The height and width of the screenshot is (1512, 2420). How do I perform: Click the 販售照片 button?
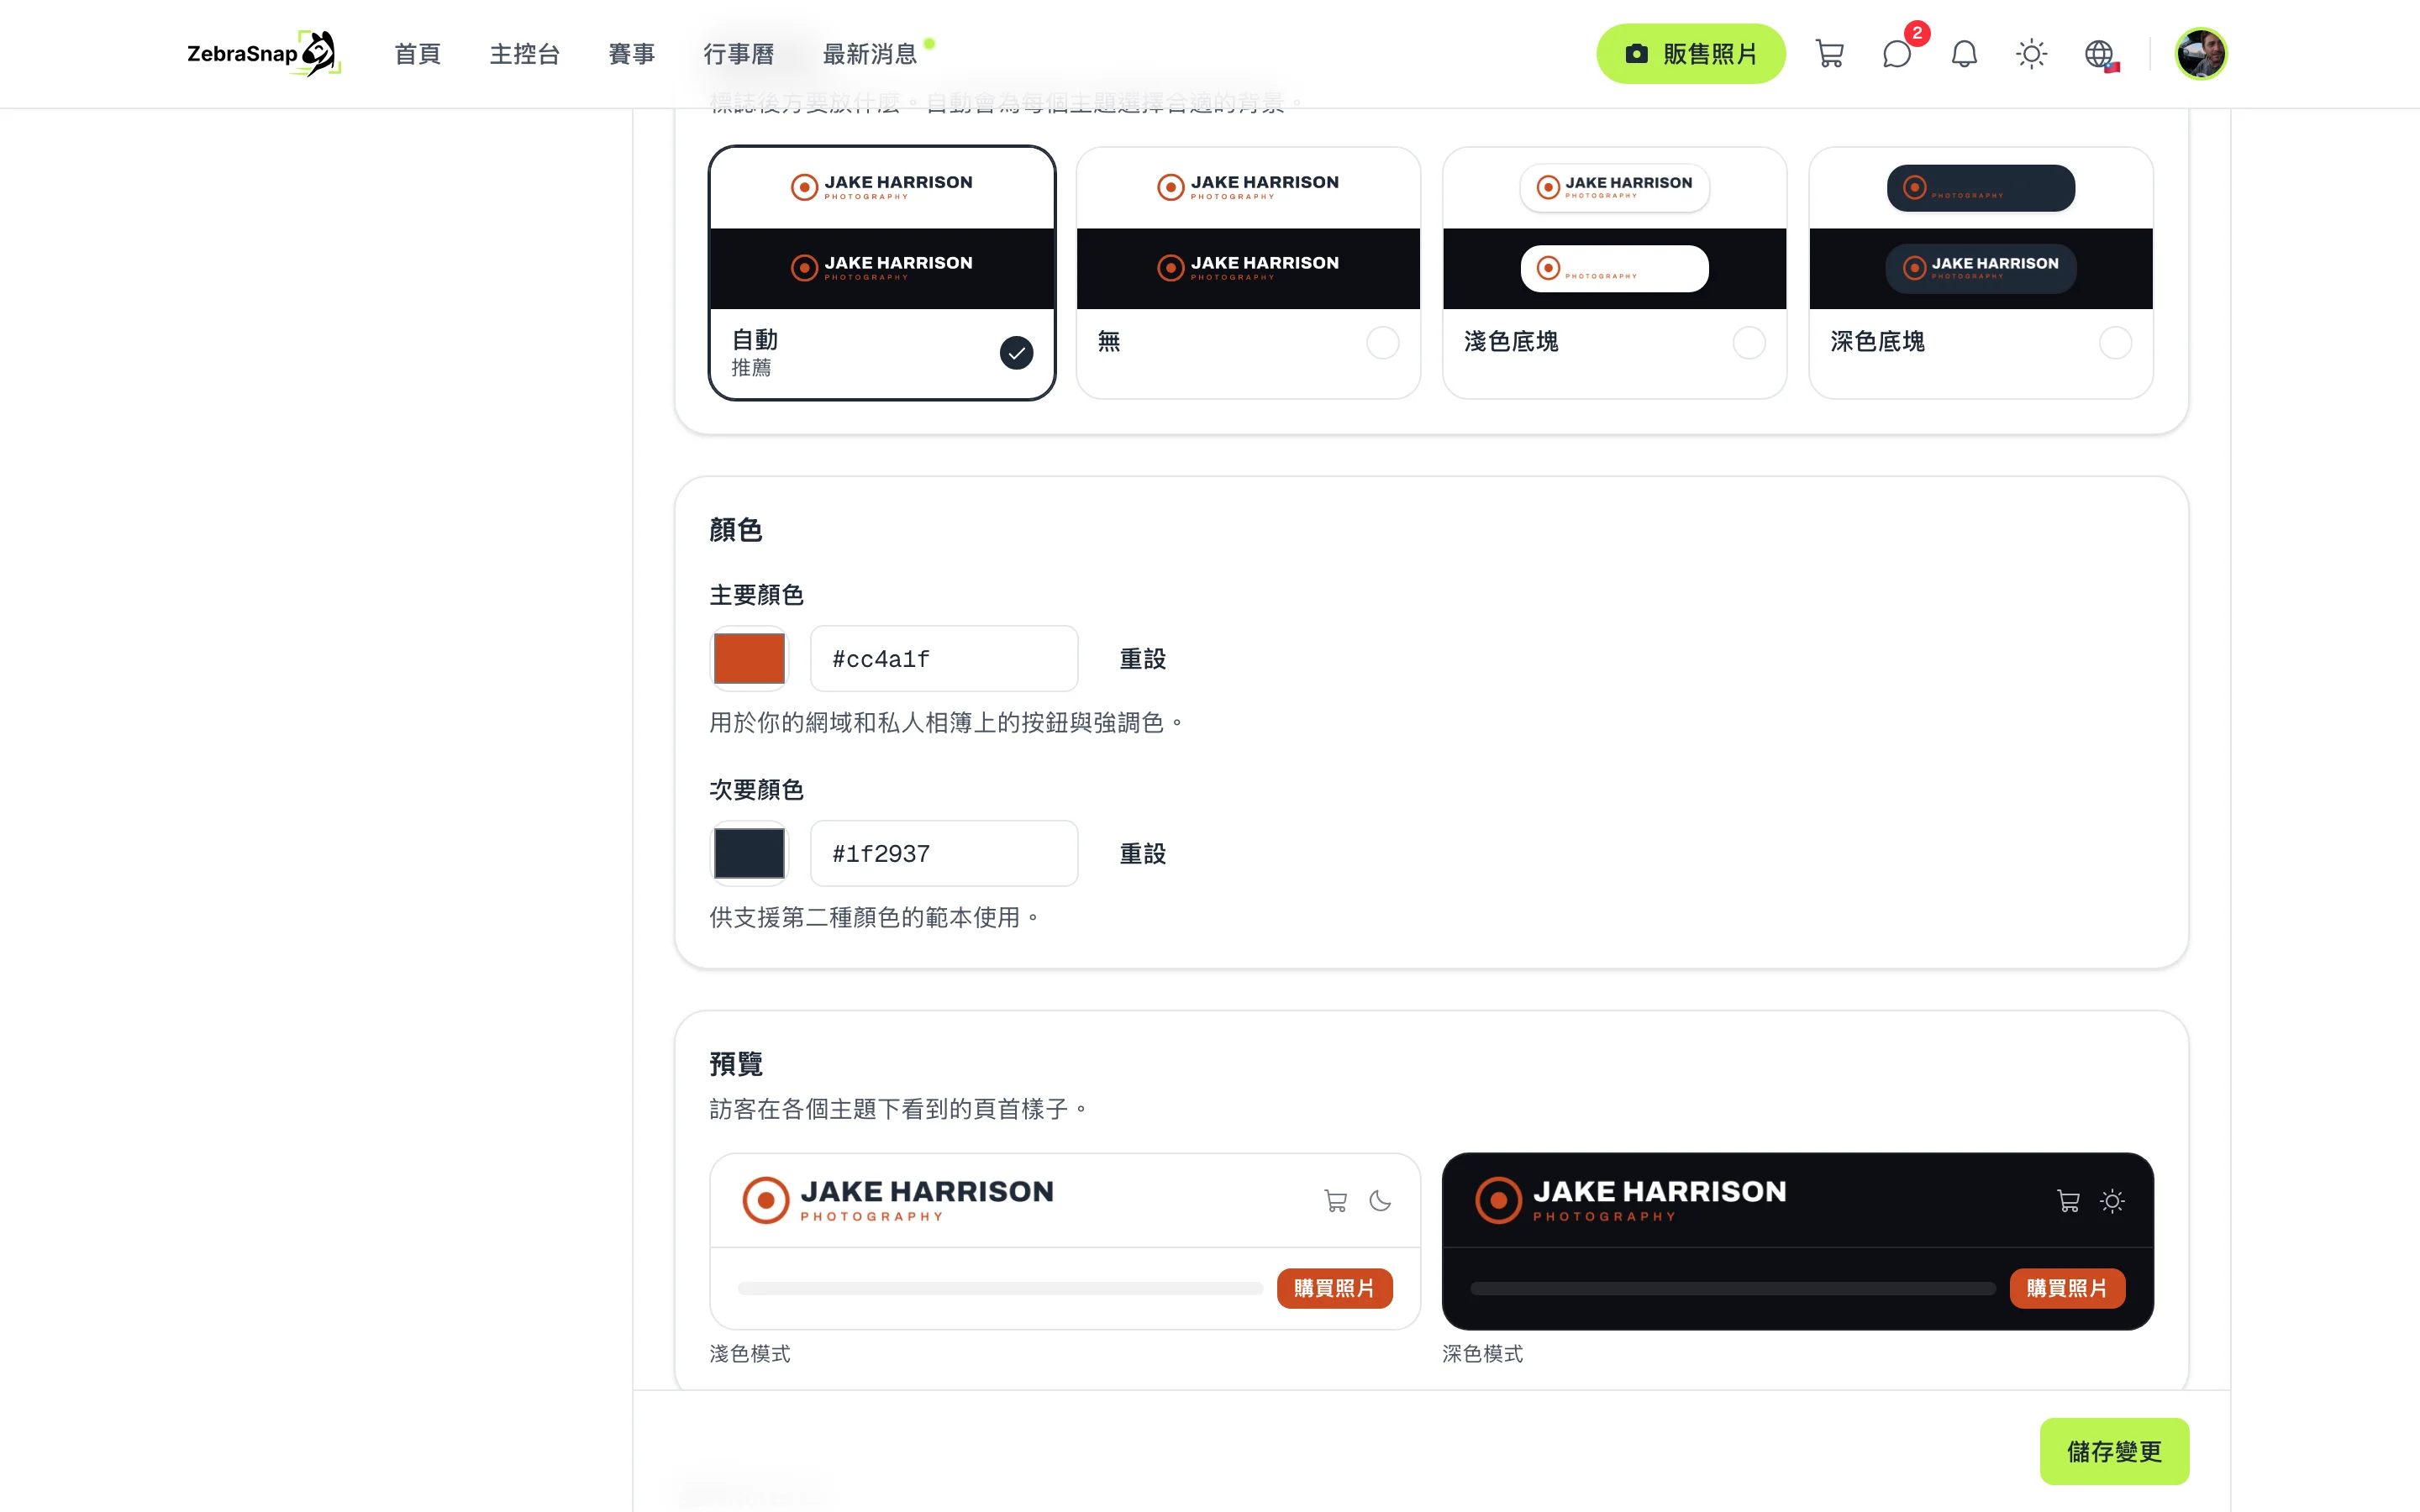click(1690, 54)
